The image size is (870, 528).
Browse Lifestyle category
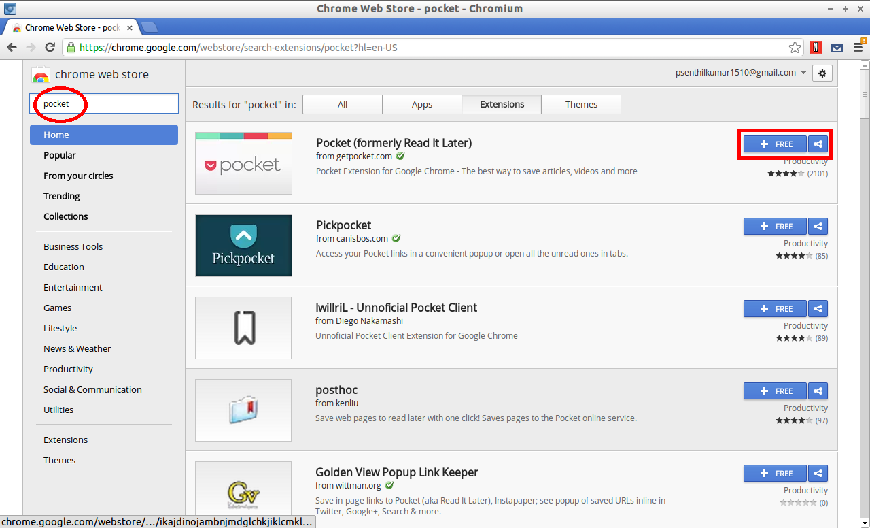[x=60, y=328]
